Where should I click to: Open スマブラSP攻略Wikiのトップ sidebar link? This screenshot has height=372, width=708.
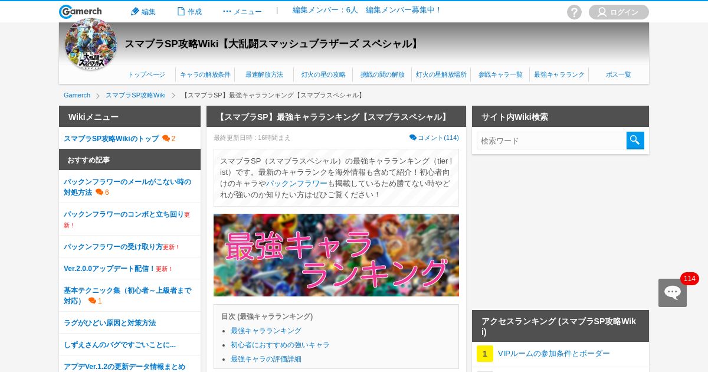tap(112, 139)
